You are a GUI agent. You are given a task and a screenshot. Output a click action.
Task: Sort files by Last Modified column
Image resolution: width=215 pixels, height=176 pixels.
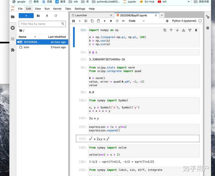(57, 37)
